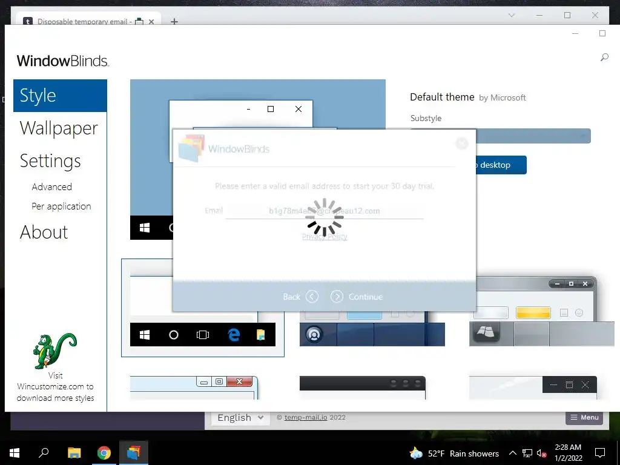Viewport: 620px width, 465px height.
Task: Click the apply to desktop button
Action: 501,165
